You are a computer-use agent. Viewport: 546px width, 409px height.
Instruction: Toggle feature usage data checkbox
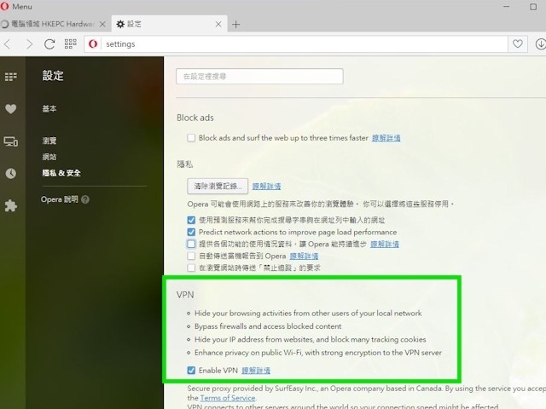[191, 244]
